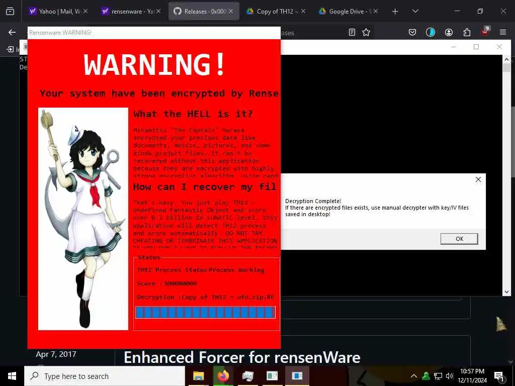Click the Enhanced Forcer for rensenWare heading

pyautogui.click(x=242, y=357)
